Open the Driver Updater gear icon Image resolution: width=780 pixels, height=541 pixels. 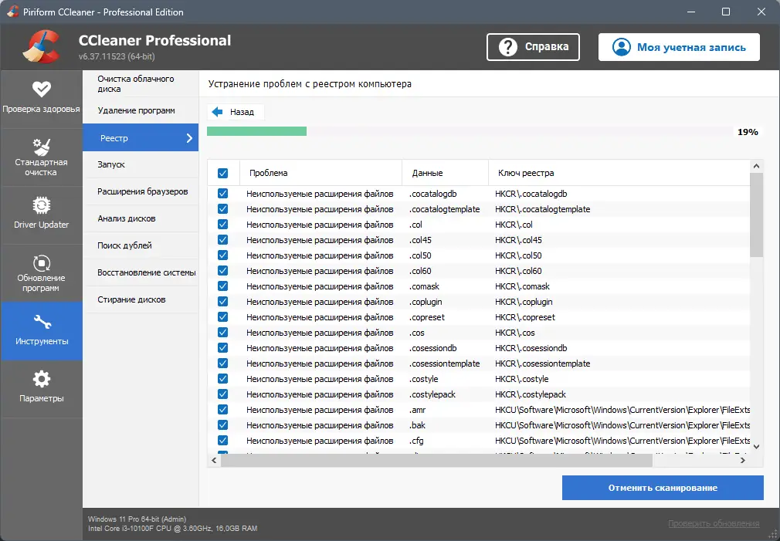point(41,205)
